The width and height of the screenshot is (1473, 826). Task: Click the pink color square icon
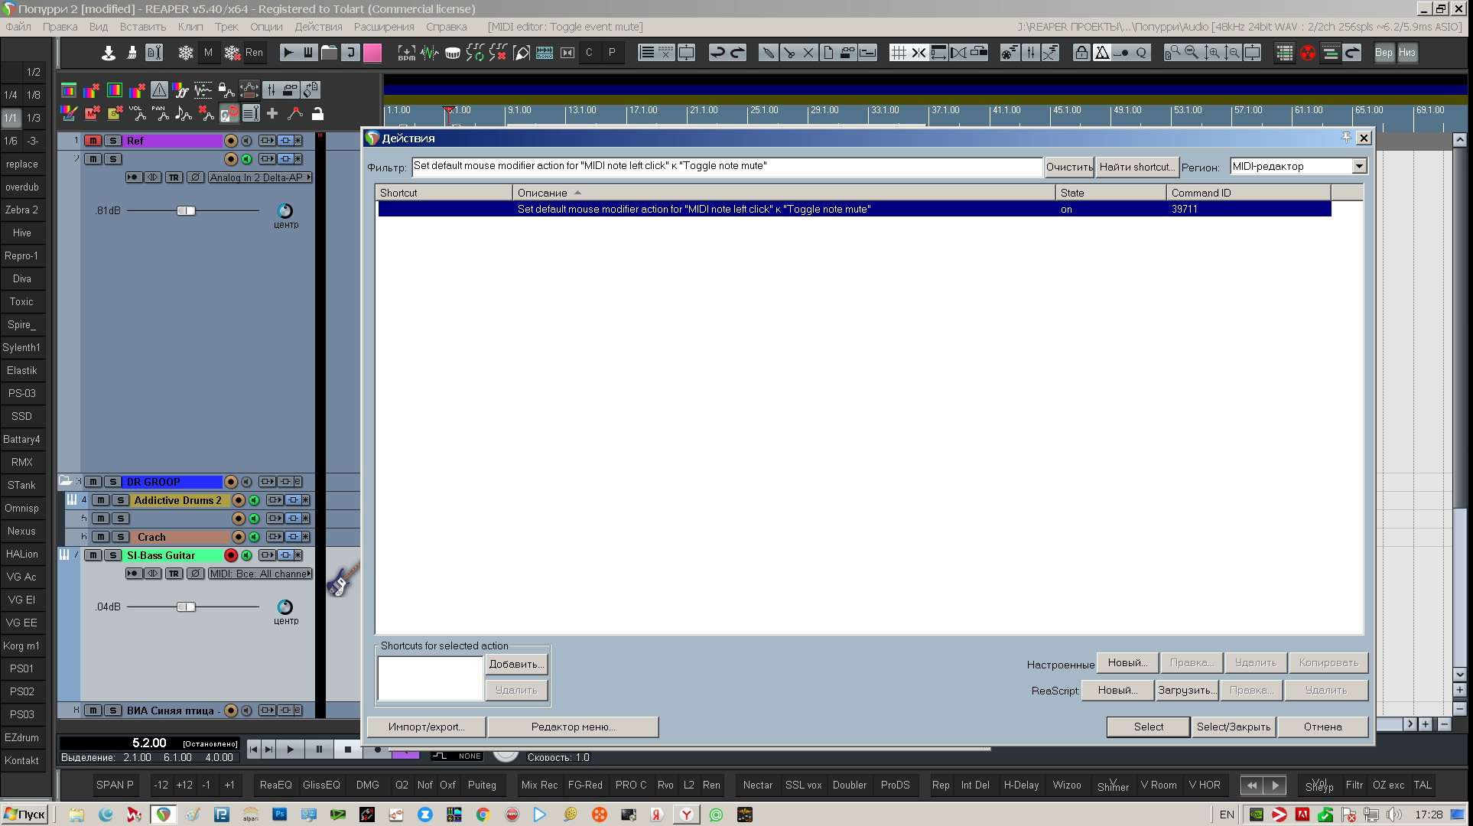(x=372, y=53)
